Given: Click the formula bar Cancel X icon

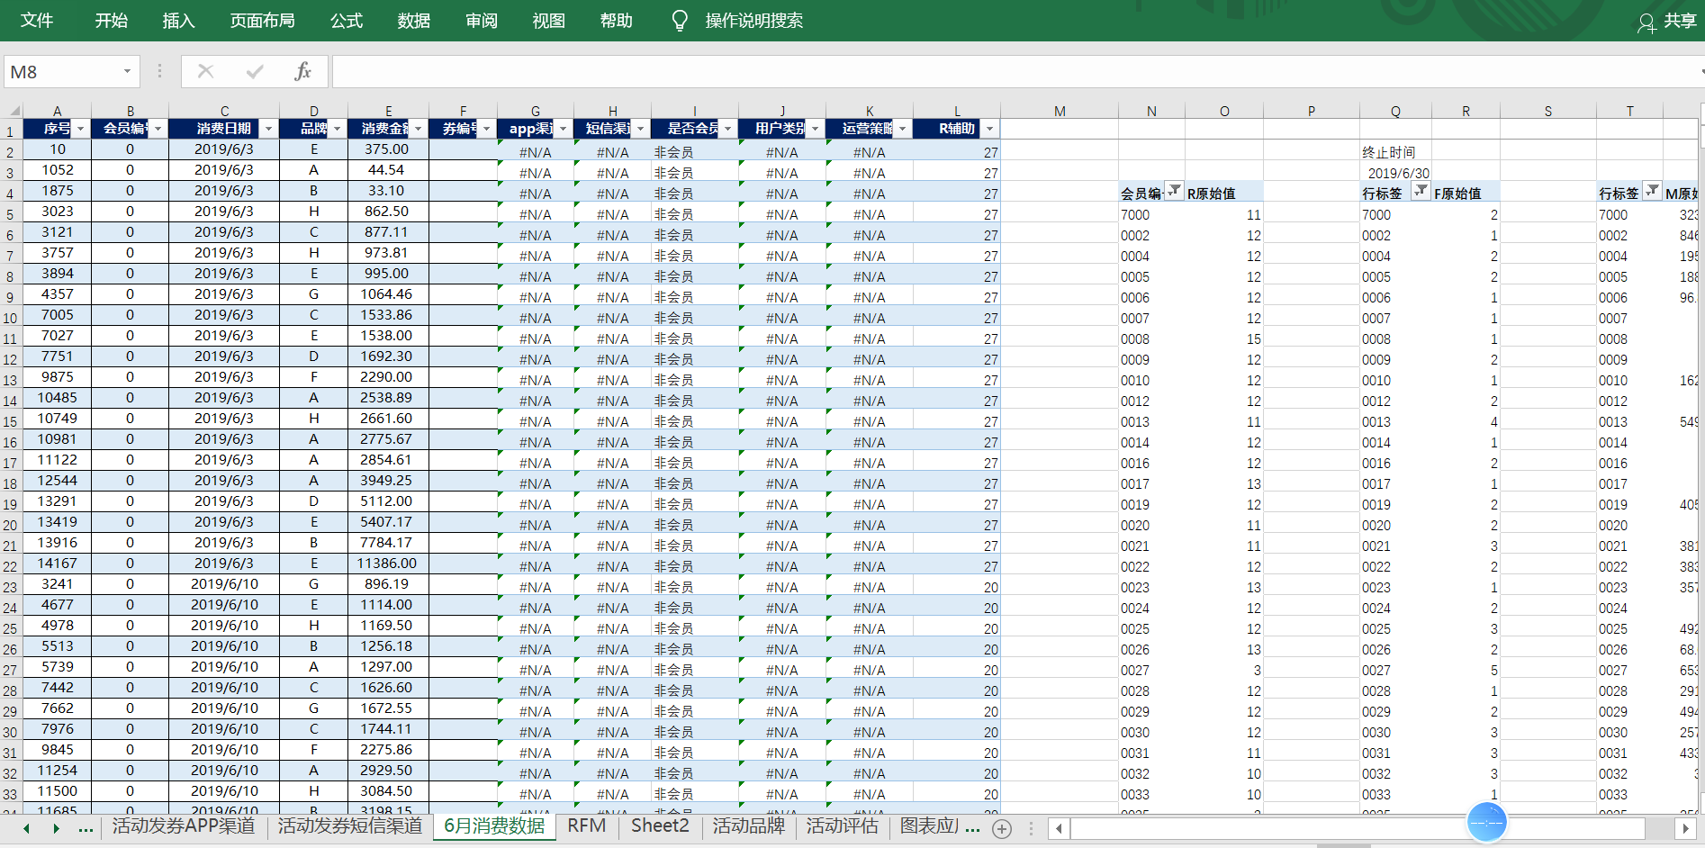Looking at the screenshot, I should tap(205, 72).
